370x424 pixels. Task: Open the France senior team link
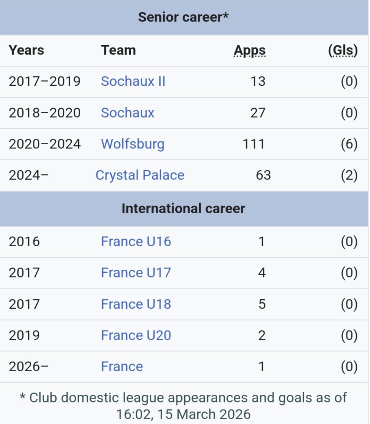122,367
